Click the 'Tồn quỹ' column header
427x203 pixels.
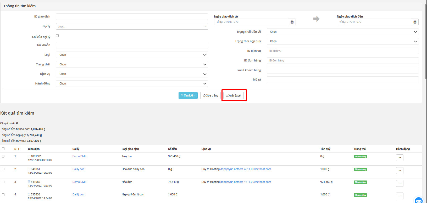[325, 149]
